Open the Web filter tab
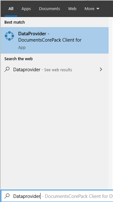 coord(72,9)
